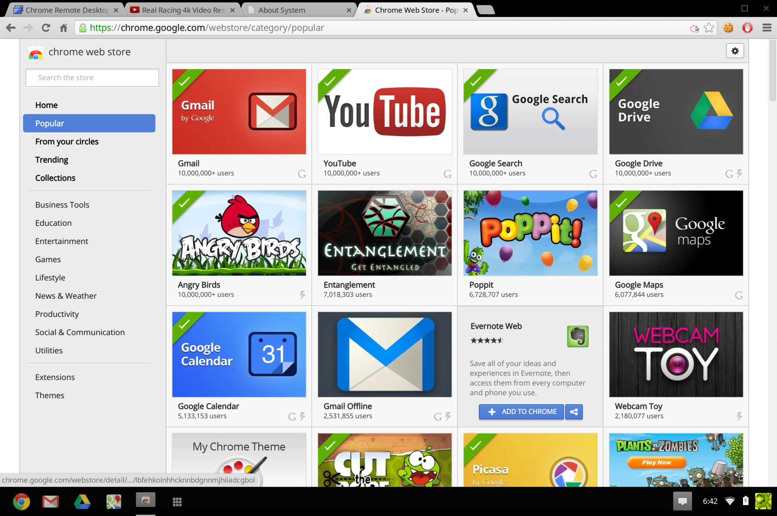Image resolution: width=777 pixels, height=516 pixels.
Task: Open the Entanglement game thumbnail
Action: click(385, 233)
